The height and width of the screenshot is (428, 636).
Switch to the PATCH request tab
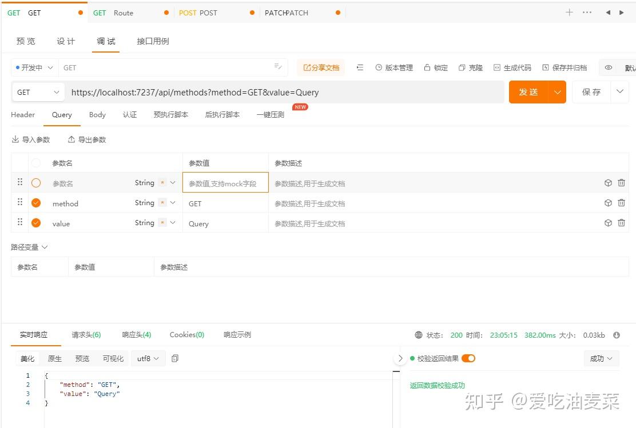pos(302,13)
